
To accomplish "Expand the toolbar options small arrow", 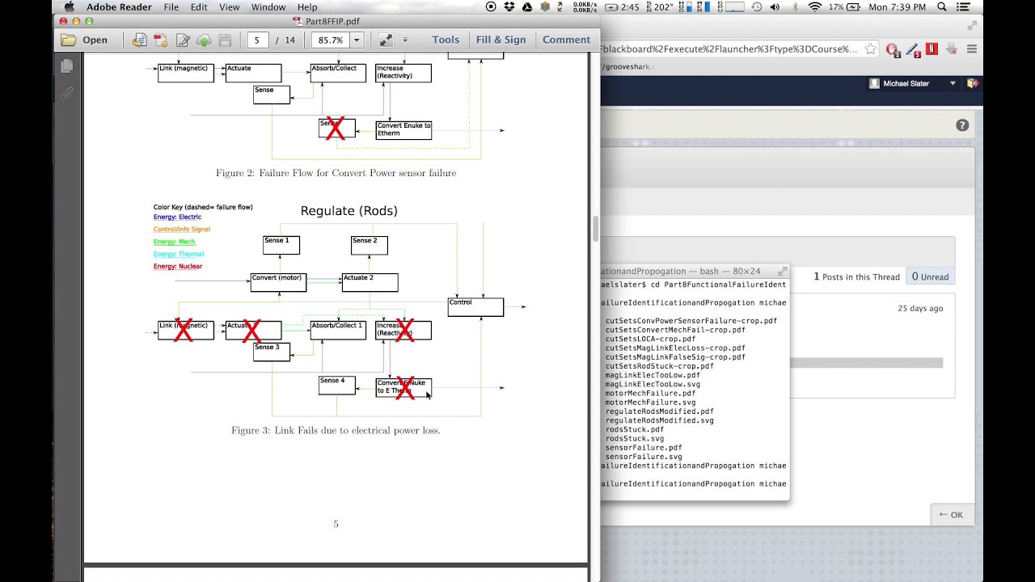I will point(405,40).
